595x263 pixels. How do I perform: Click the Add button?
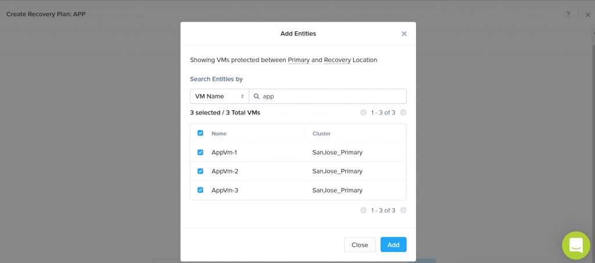[393, 245]
